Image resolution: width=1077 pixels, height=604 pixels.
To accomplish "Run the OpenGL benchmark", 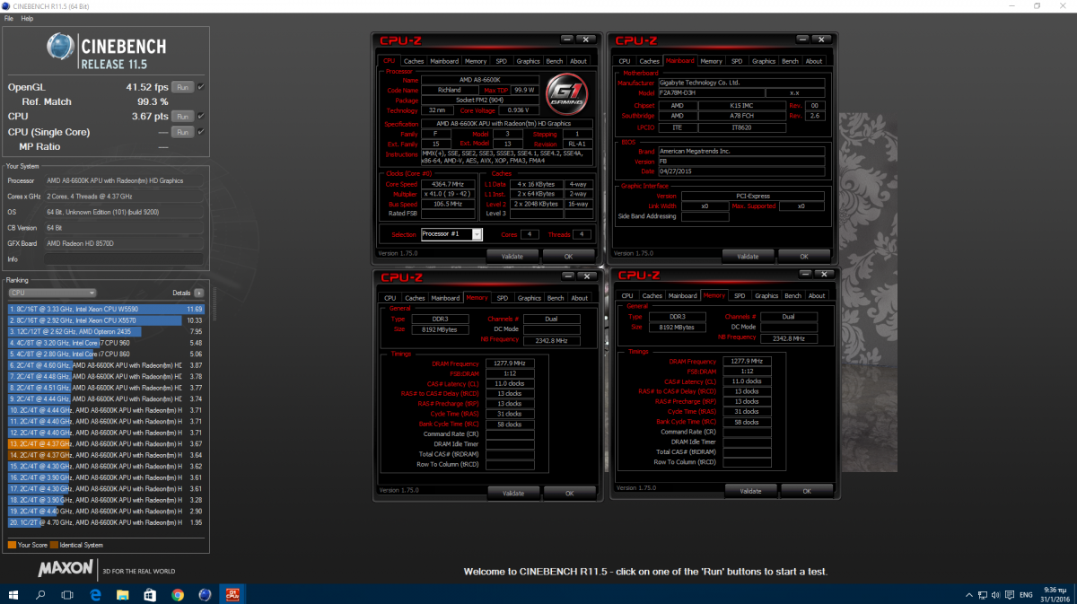I will point(182,87).
